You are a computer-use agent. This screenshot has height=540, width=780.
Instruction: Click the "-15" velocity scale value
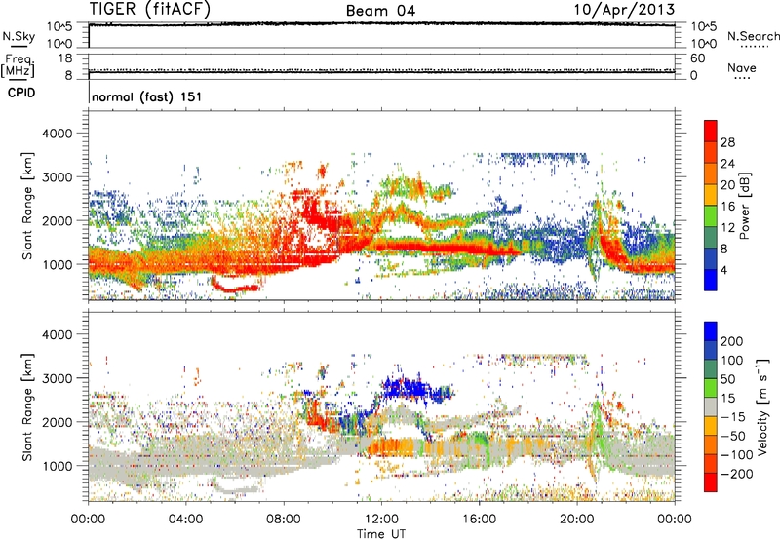733,416
